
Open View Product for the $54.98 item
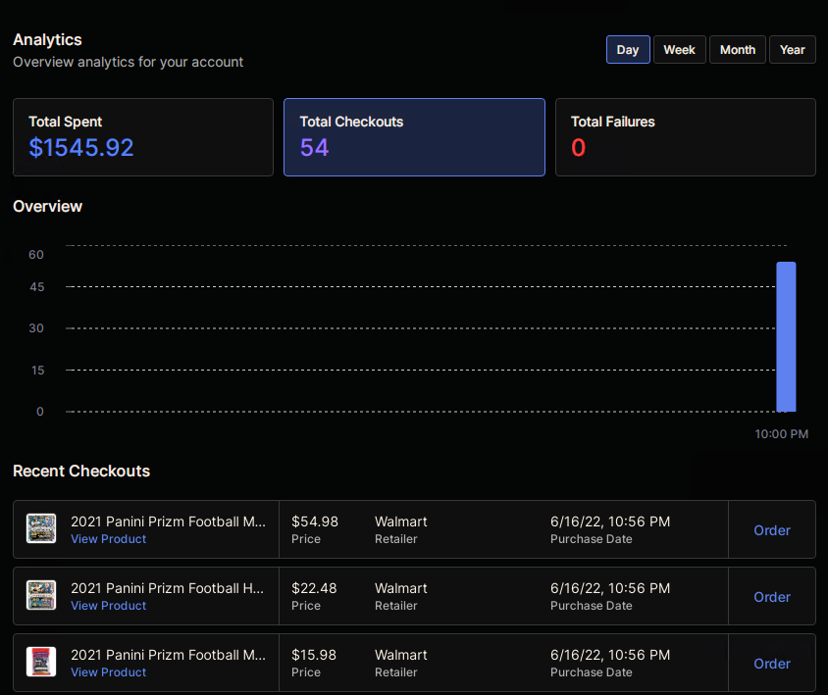(108, 539)
